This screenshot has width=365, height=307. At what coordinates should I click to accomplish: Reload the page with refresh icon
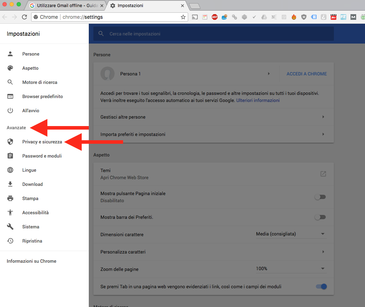[x=24, y=17]
